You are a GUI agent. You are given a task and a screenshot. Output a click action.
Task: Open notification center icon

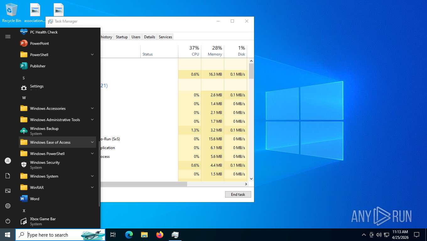coord(417,235)
